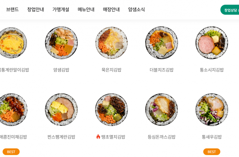Click the BEST badge under 매콤진미채김밥
The image size is (239, 157).
[11, 152]
